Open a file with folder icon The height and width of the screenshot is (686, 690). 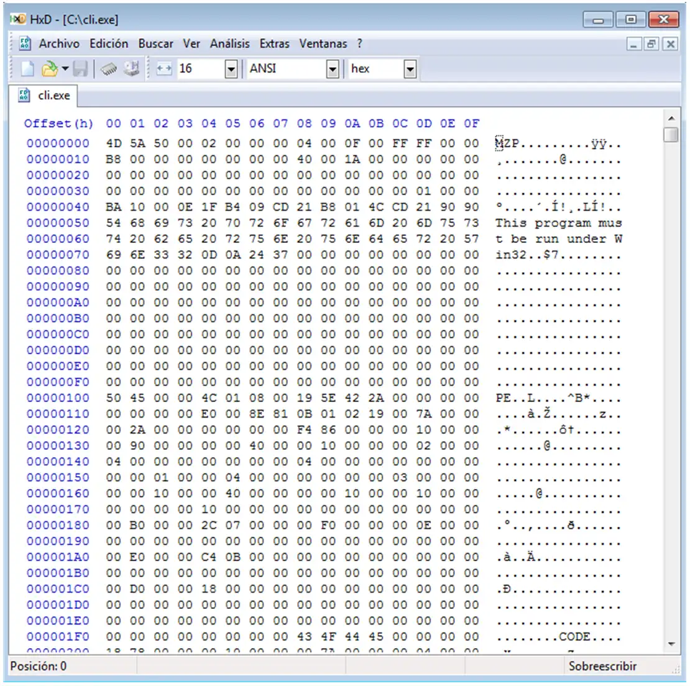(x=49, y=68)
